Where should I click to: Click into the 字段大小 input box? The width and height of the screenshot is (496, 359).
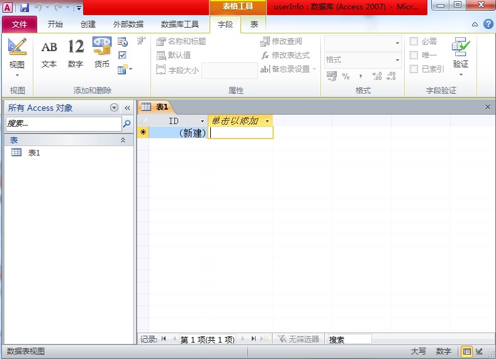click(x=229, y=71)
